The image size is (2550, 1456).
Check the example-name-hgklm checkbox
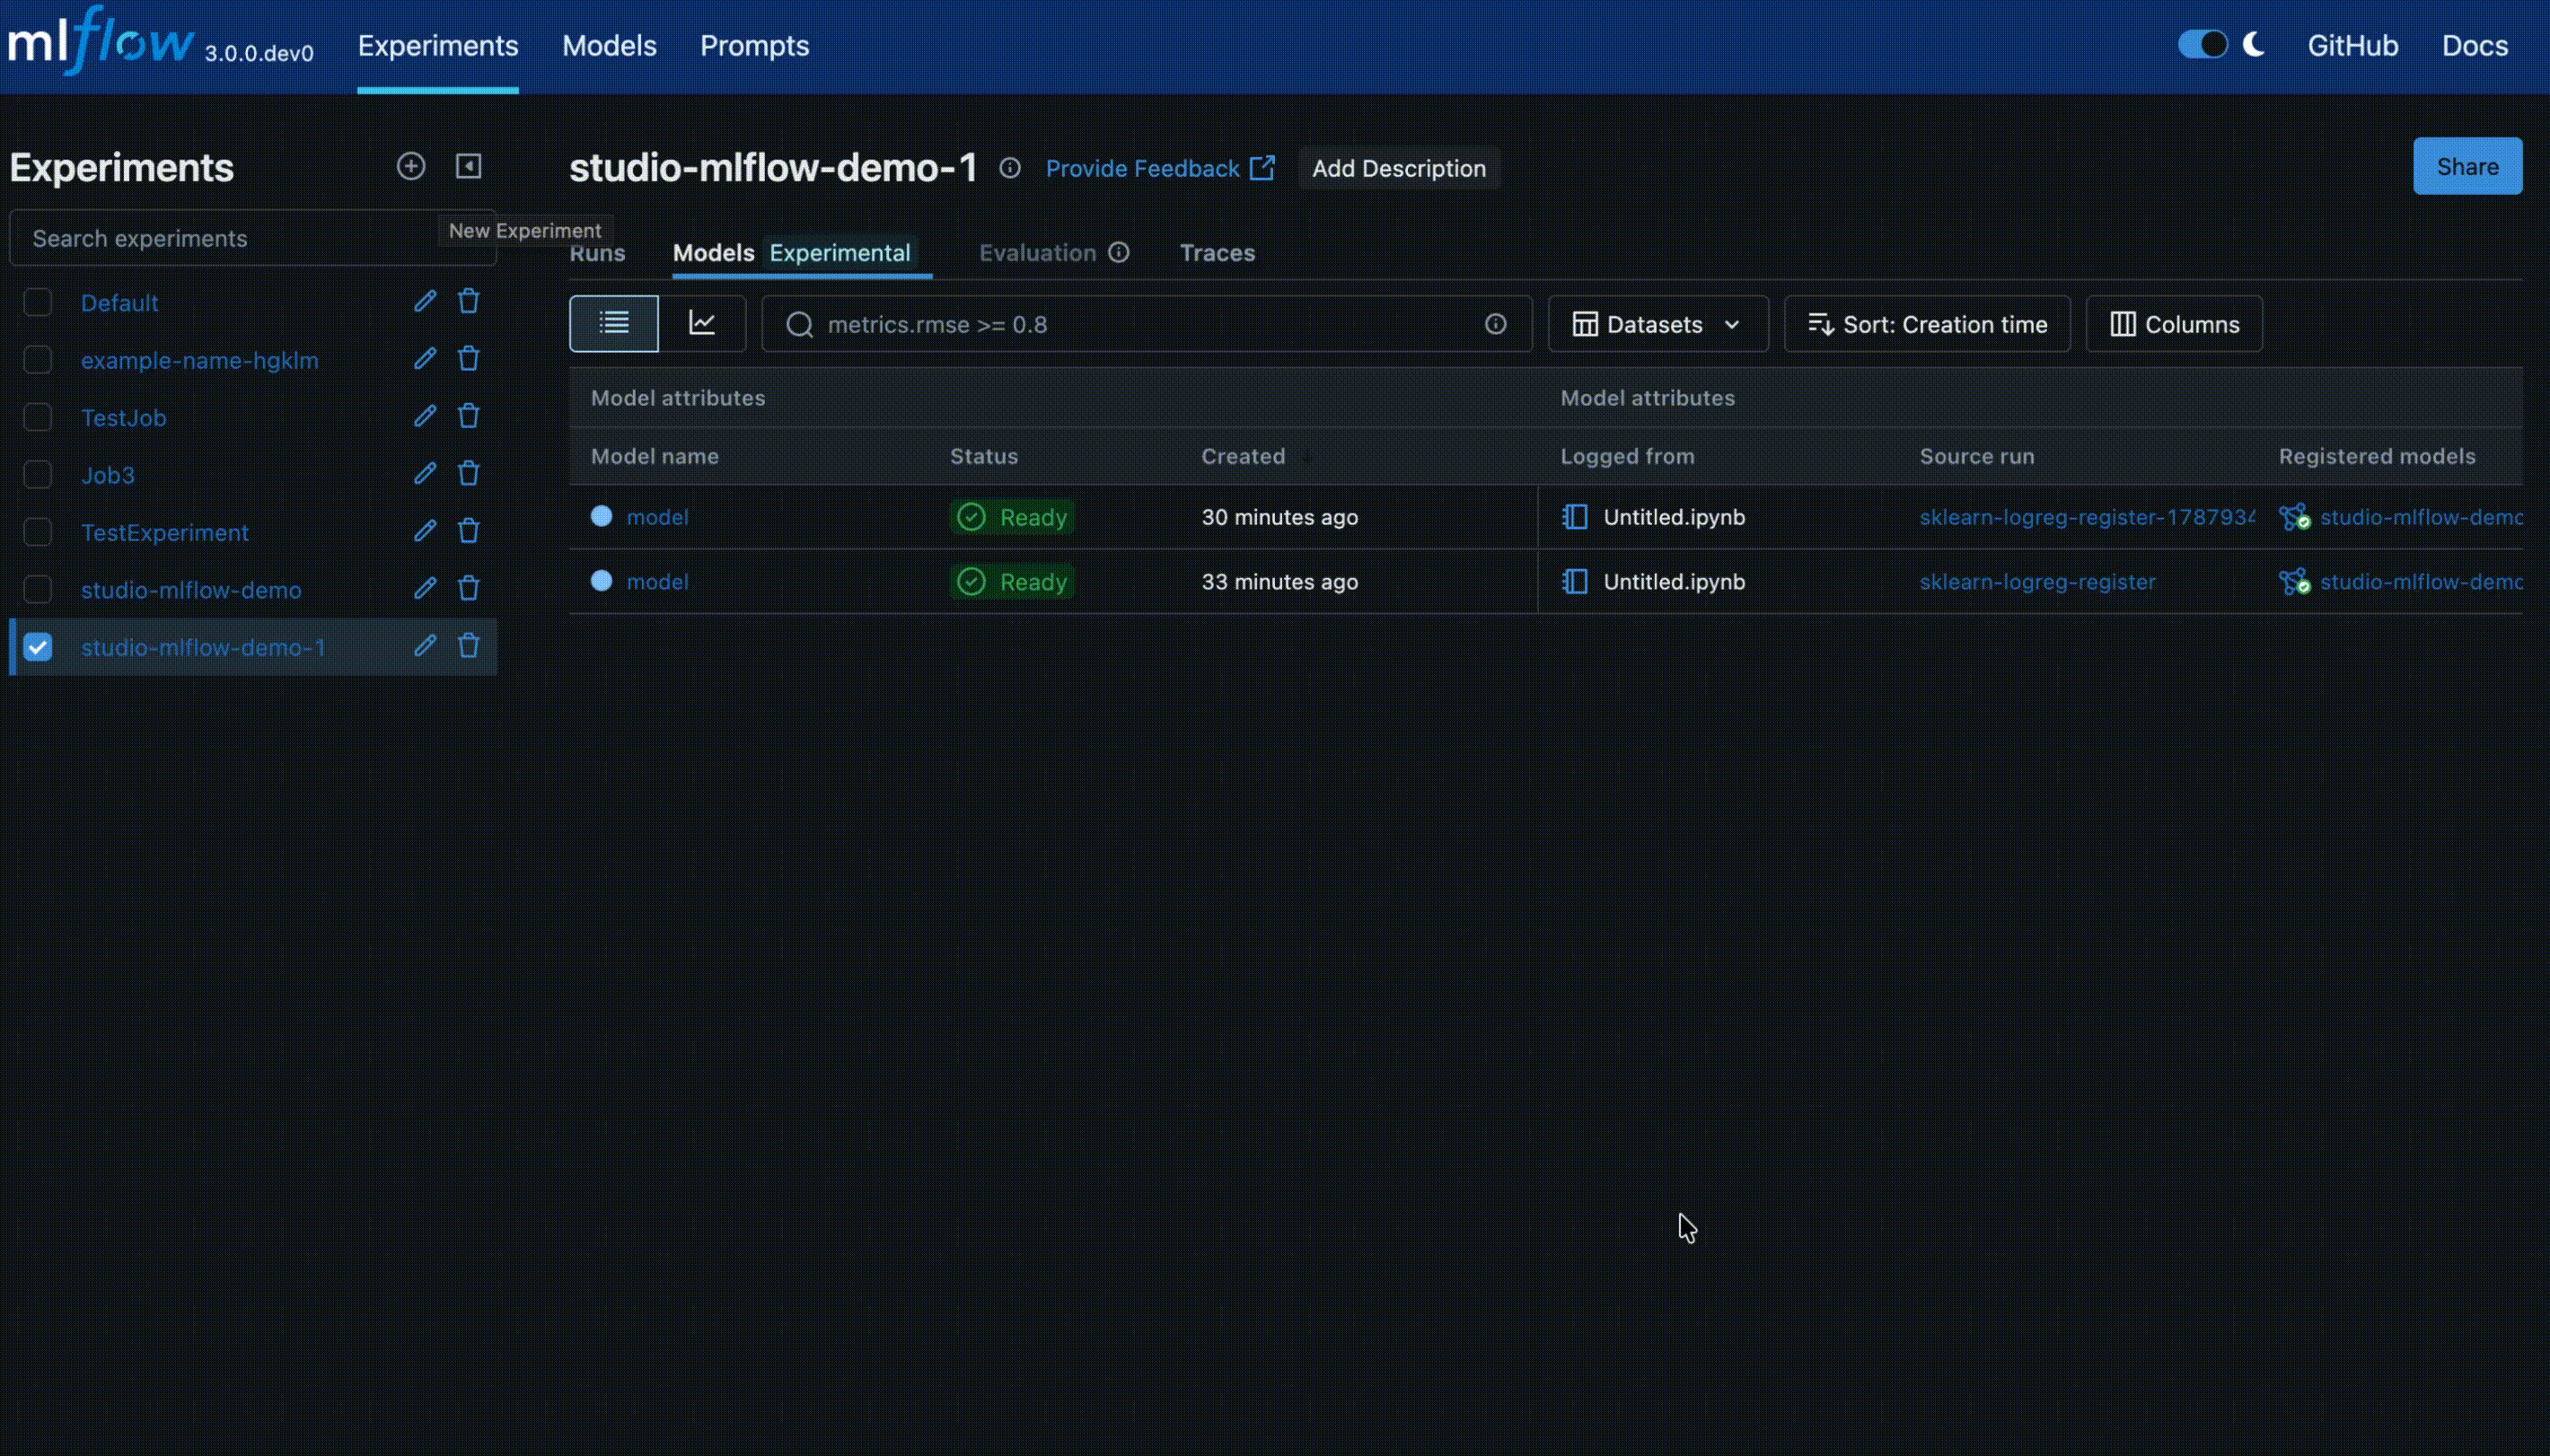click(x=38, y=359)
